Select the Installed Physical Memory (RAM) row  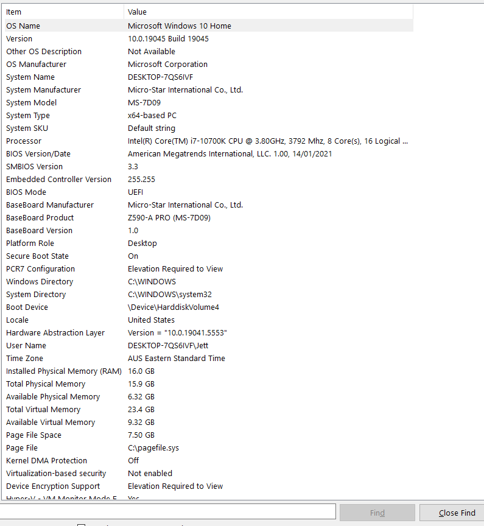click(x=209, y=371)
